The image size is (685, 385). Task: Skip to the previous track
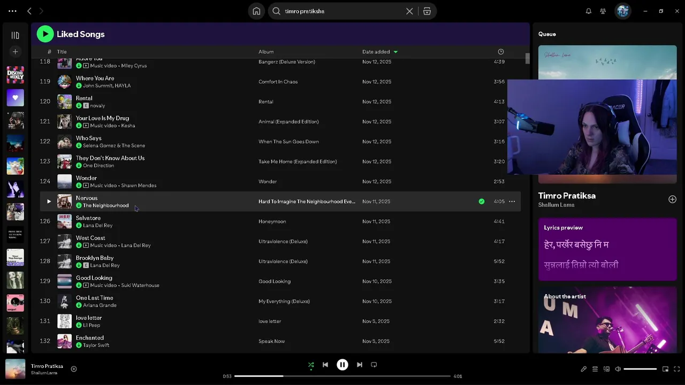pos(325,365)
